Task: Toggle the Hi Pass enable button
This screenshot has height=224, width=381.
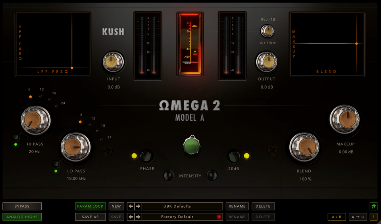Action: tap(16, 137)
